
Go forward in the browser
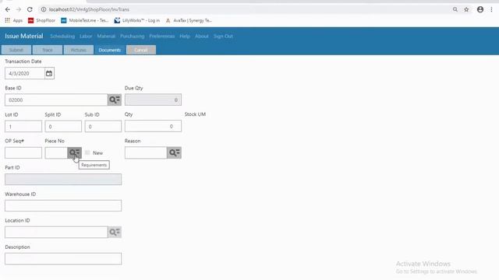(x=19, y=9)
